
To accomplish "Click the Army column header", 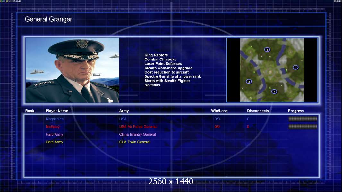I will tap(124, 111).
